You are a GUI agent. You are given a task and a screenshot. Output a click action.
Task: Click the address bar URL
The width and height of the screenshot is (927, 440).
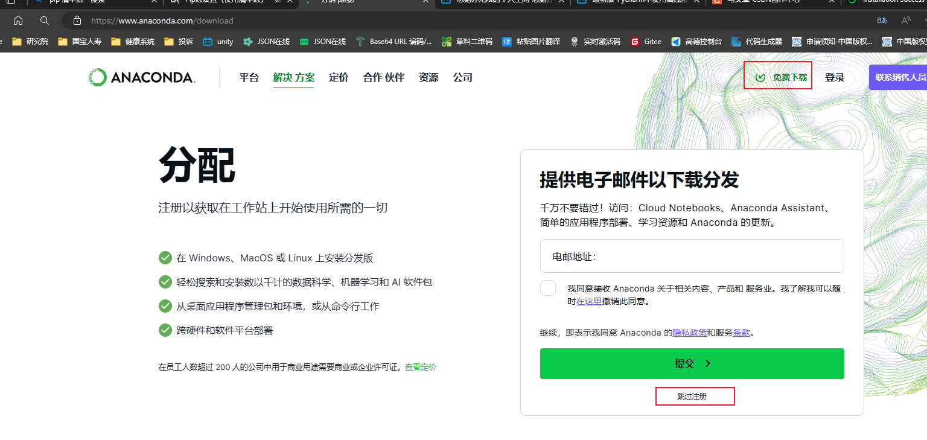tap(162, 21)
